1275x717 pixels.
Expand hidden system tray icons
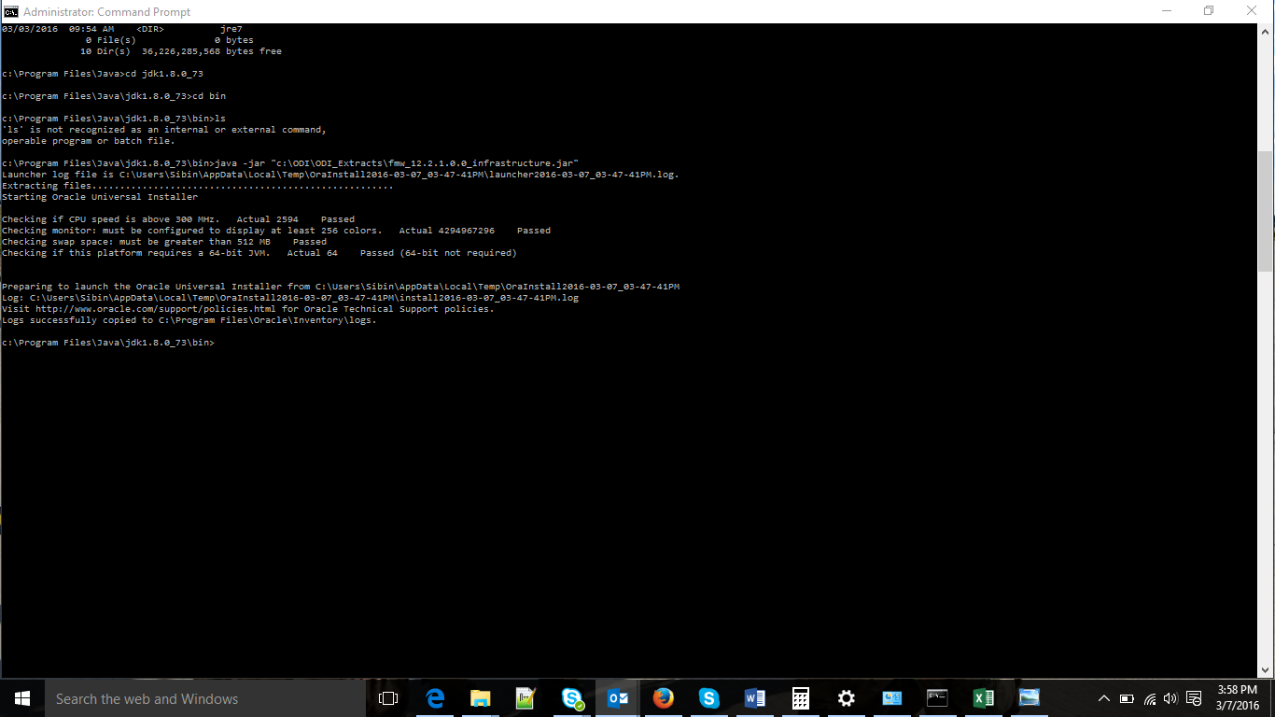[x=1104, y=698]
